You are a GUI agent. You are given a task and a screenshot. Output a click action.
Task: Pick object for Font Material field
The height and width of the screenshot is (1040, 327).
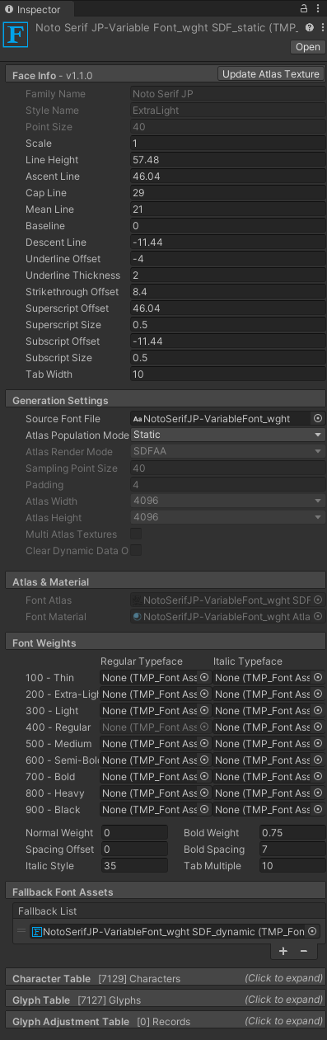[318, 617]
